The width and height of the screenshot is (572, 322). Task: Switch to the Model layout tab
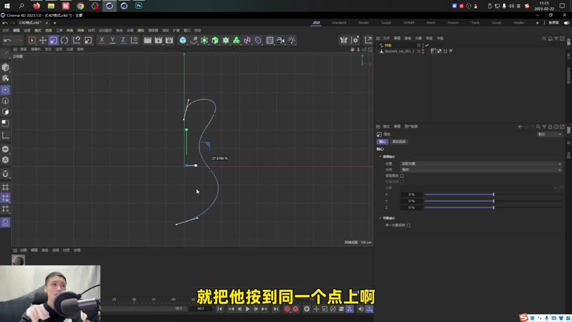[364, 22]
